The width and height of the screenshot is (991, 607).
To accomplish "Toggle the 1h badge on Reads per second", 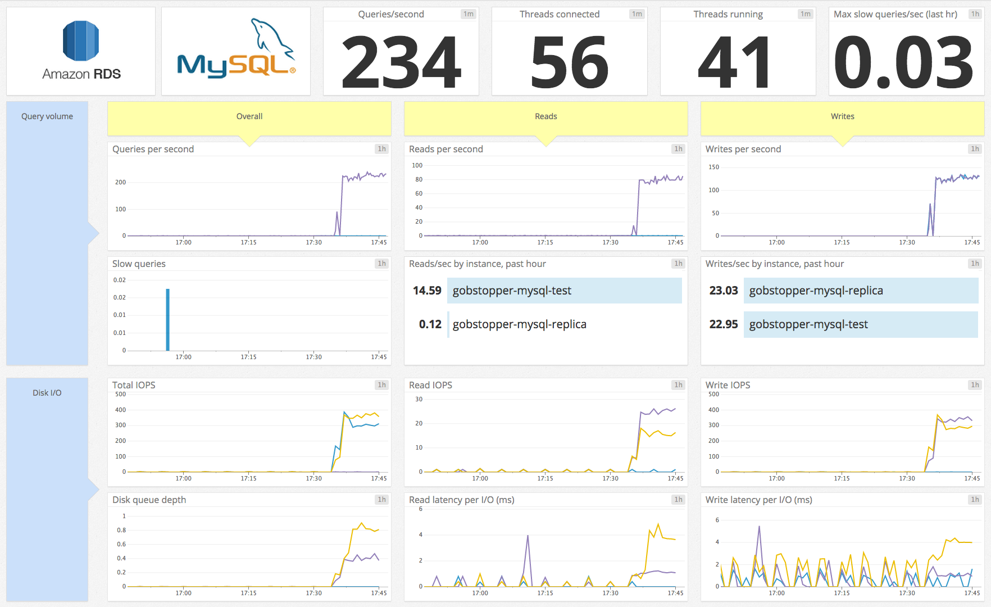I will click(x=678, y=149).
